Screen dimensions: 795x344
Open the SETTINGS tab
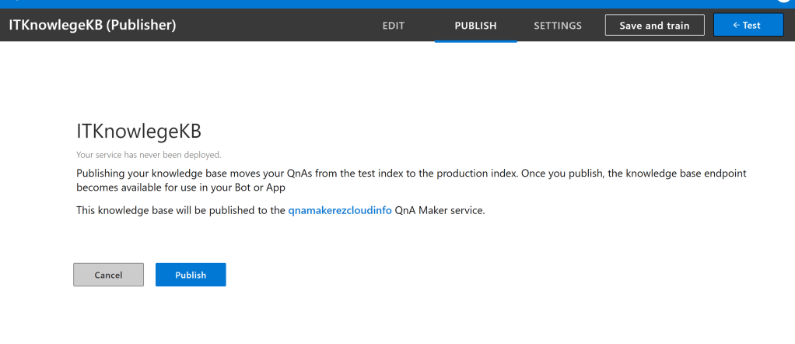coord(558,26)
